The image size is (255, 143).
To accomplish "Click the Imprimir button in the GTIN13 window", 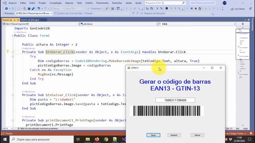I will tap(174, 135).
